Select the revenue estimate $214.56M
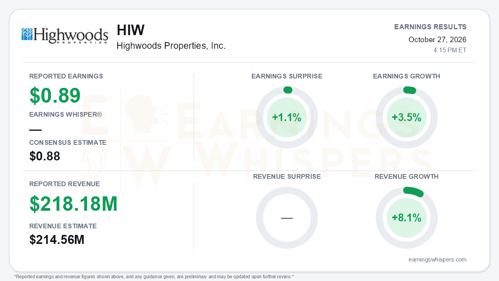The height and width of the screenshot is (281, 499). [x=57, y=240]
